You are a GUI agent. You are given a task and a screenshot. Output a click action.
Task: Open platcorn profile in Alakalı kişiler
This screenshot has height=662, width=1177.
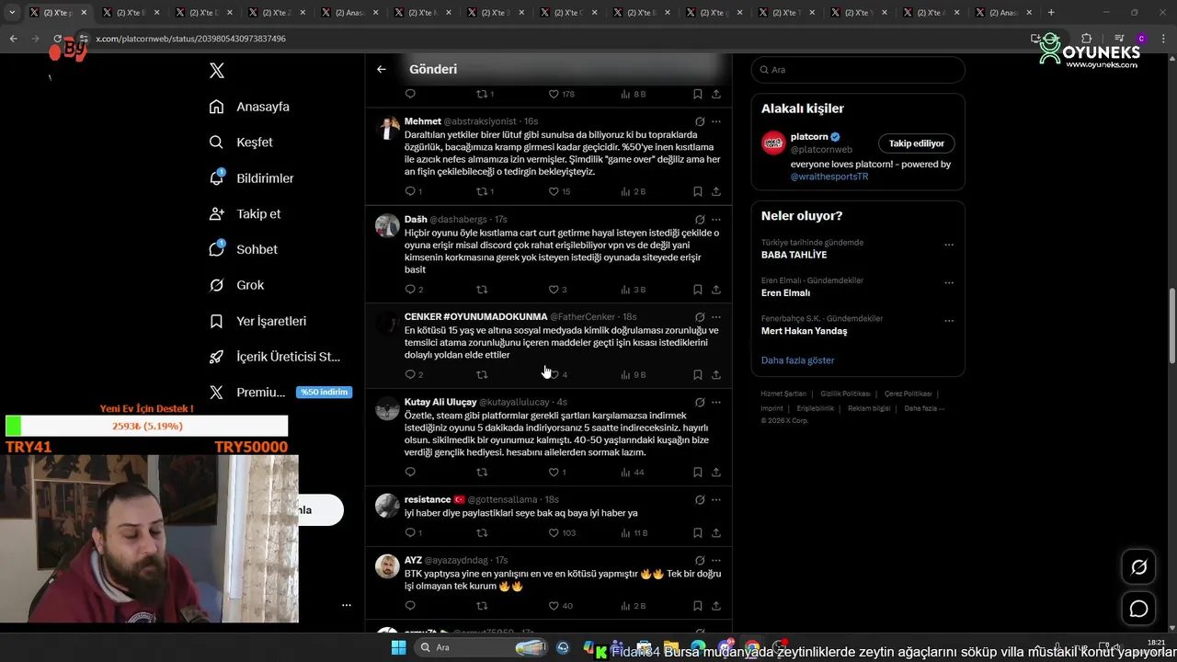[x=808, y=137]
